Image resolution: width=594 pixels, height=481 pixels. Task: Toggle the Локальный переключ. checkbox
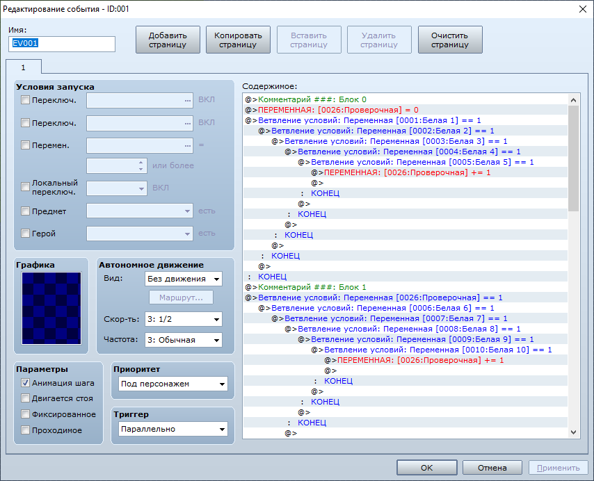point(25,187)
